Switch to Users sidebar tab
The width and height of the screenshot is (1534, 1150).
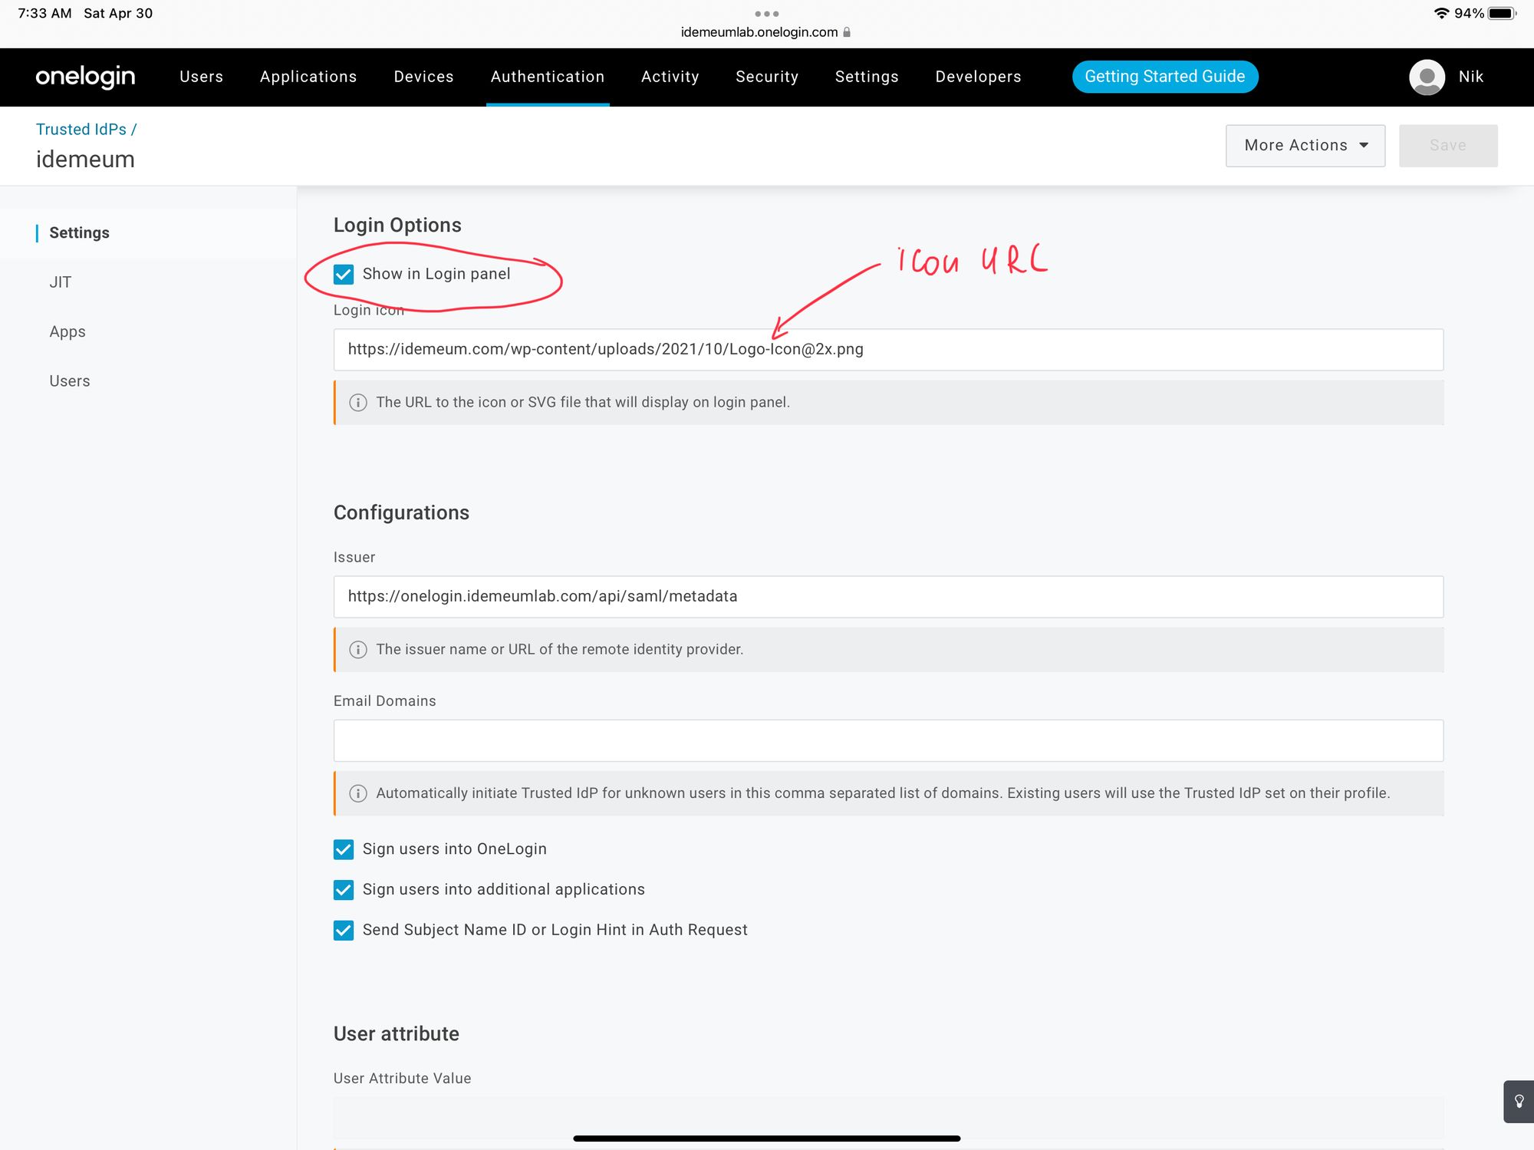70,381
